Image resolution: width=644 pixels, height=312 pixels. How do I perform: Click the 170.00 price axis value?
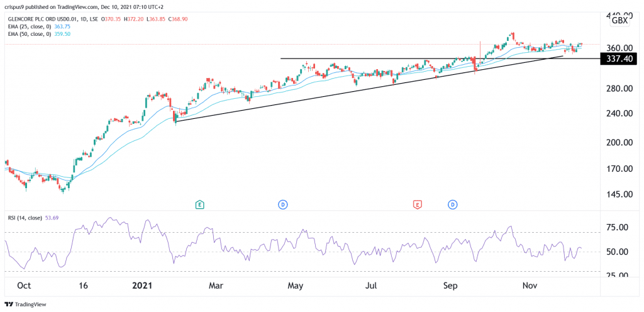[621, 169]
